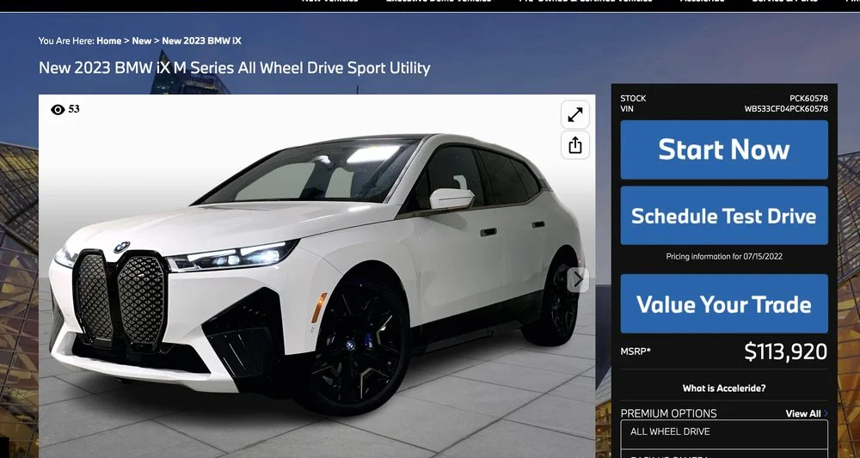Click stock number PCK60578
This screenshot has width=860, height=458.
click(808, 99)
